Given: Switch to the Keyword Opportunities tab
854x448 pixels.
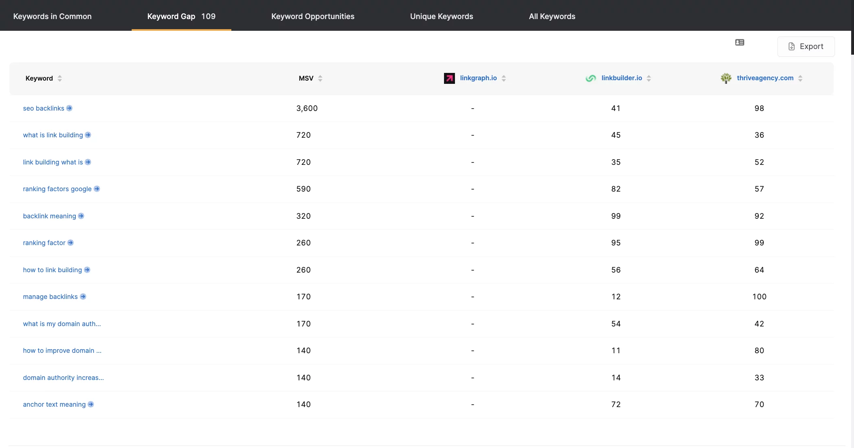Looking at the screenshot, I should click(313, 16).
